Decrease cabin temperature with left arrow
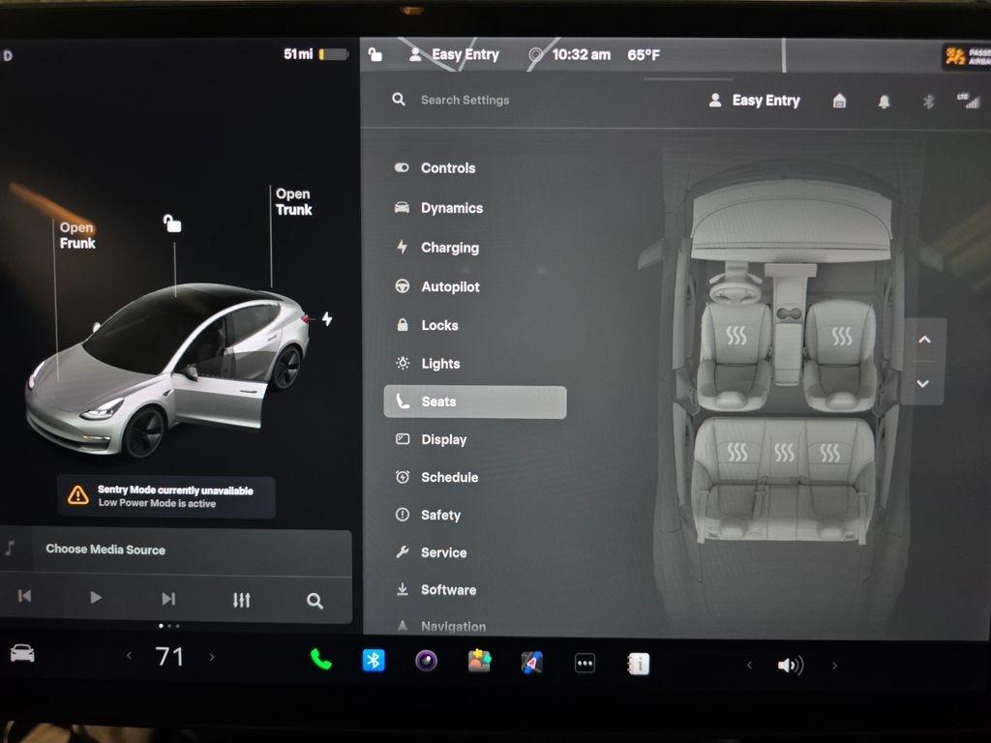The image size is (991, 743). point(129,657)
